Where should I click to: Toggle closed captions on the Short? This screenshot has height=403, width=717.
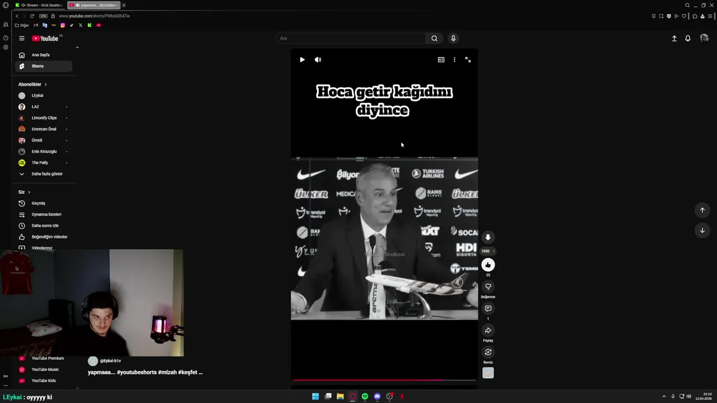pos(441,60)
